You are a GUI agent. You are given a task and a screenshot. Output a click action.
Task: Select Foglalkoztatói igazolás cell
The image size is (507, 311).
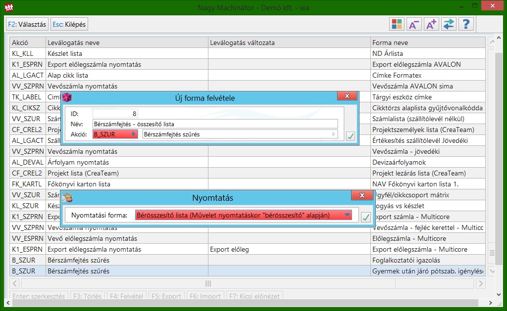[428, 260]
